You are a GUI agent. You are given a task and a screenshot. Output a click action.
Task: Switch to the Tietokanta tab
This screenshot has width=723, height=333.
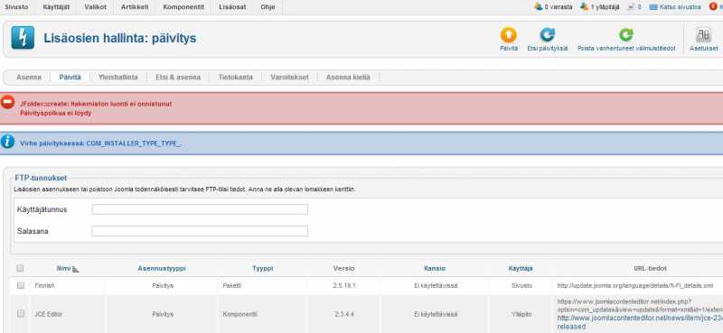point(235,78)
